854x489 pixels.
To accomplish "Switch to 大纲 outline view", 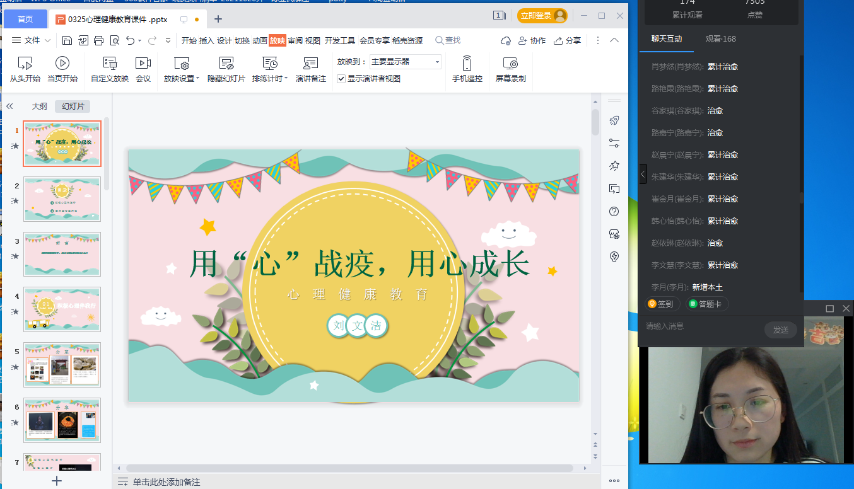I will 40,106.
